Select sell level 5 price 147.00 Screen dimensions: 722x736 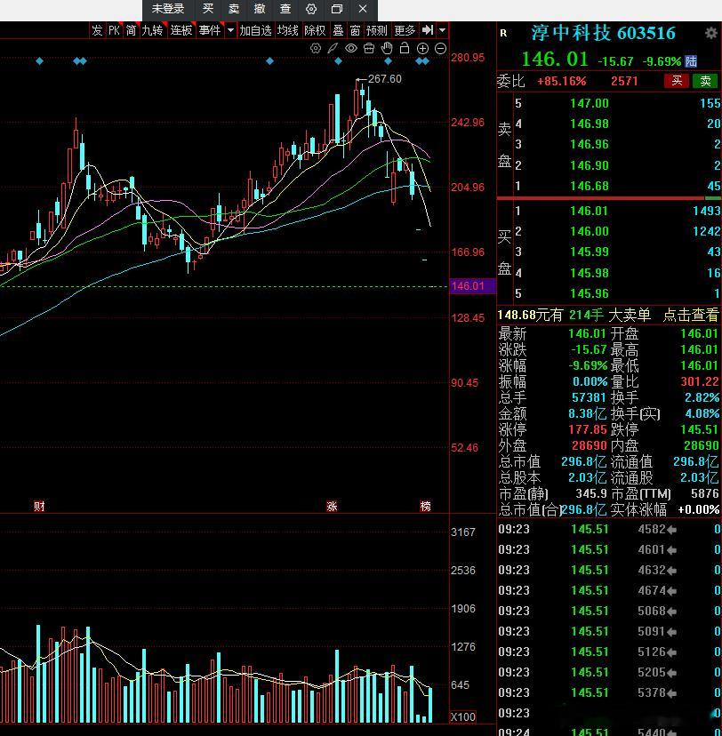click(x=590, y=103)
